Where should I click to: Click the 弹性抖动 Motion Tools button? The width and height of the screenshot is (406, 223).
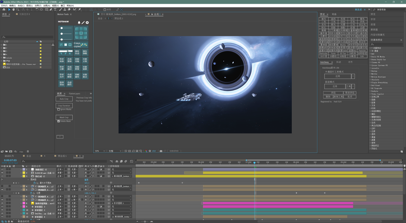pyautogui.click(x=77, y=52)
